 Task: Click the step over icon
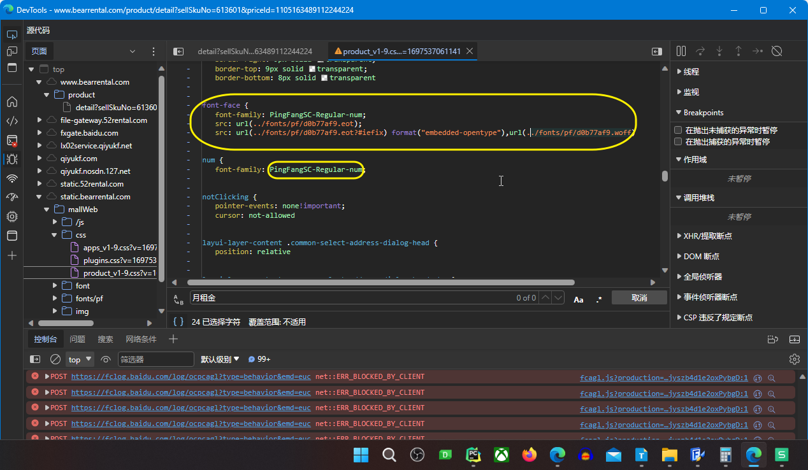click(x=700, y=51)
